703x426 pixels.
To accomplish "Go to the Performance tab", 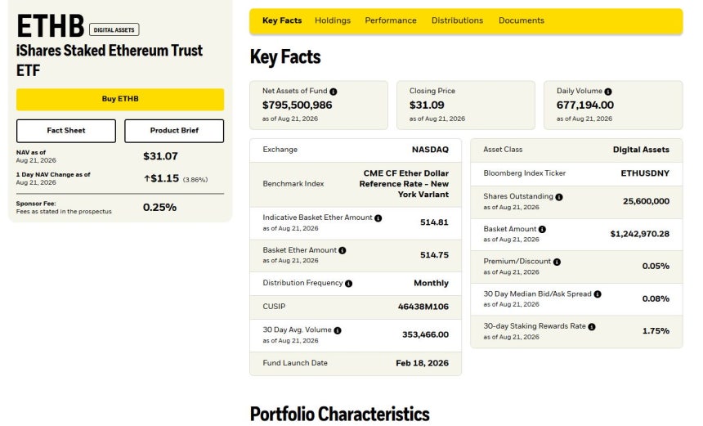I will pyautogui.click(x=391, y=20).
